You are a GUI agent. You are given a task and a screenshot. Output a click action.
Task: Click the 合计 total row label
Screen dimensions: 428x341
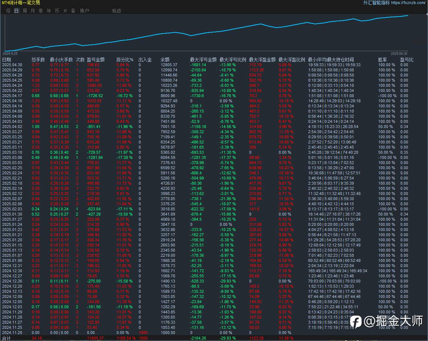tap(7, 338)
